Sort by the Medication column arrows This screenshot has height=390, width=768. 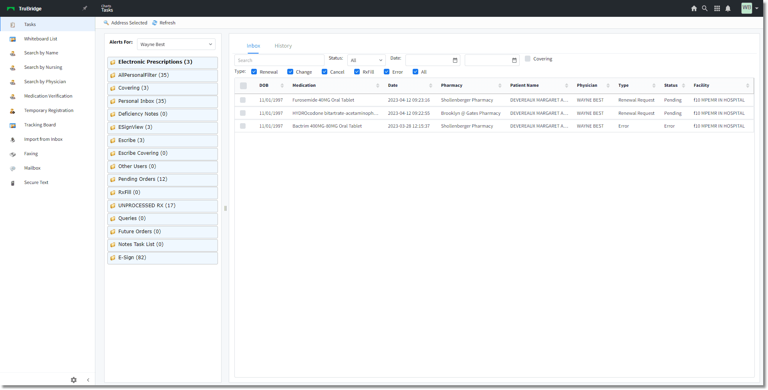click(x=378, y=86)
